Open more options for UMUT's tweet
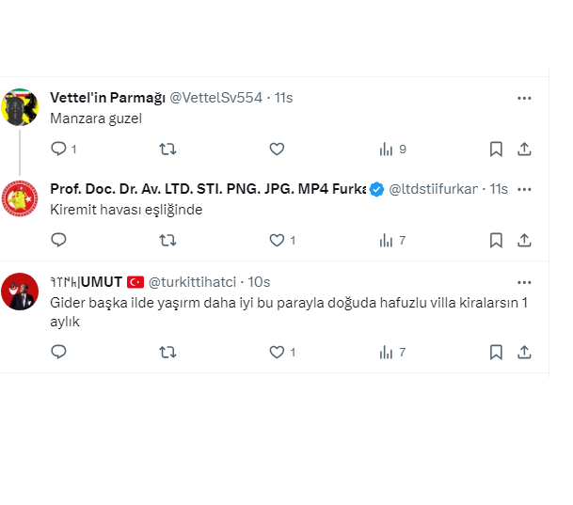Image resolution: width=573 pixels, height=505 pixels. pyautogui.click(x=524, y=282)
